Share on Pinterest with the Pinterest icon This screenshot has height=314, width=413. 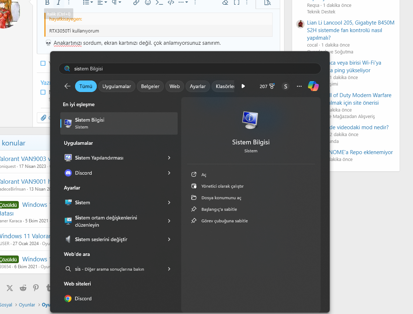pyautogui.click(x=36, y=288)
